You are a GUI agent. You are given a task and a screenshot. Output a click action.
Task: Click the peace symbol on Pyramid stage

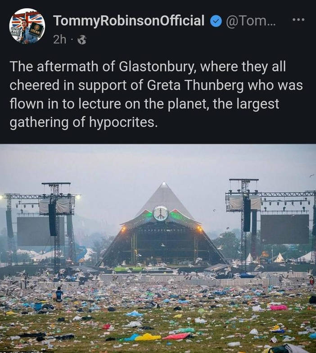point(160,213)
